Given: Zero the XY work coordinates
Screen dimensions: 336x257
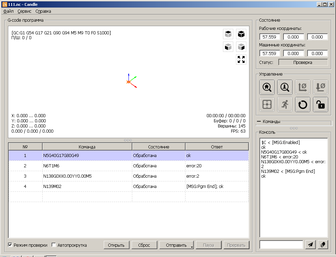Looking at the screenshot, I should pyautogui.click(x=303, y=87).
